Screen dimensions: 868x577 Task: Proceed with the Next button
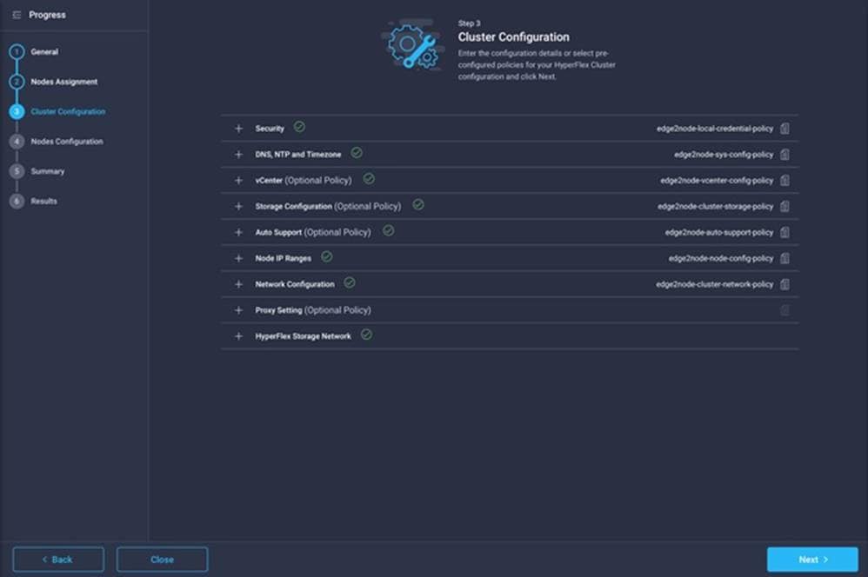click(812, 560)
